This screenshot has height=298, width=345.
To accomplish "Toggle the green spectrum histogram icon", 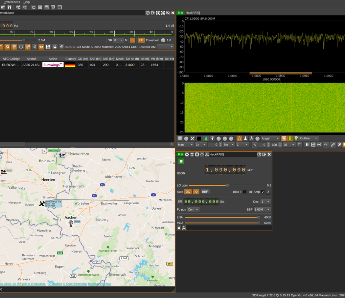I will click(x=206, y=138).
